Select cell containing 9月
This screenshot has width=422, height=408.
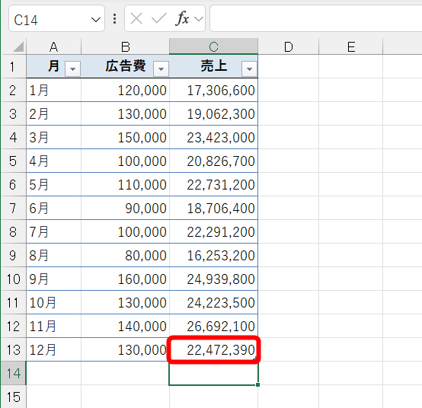[x=54, y=279]
